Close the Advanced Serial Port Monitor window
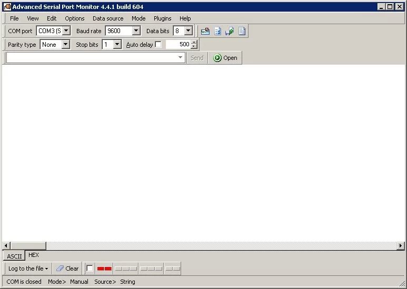This screenshot has width=407, height=289. (399, 7)
